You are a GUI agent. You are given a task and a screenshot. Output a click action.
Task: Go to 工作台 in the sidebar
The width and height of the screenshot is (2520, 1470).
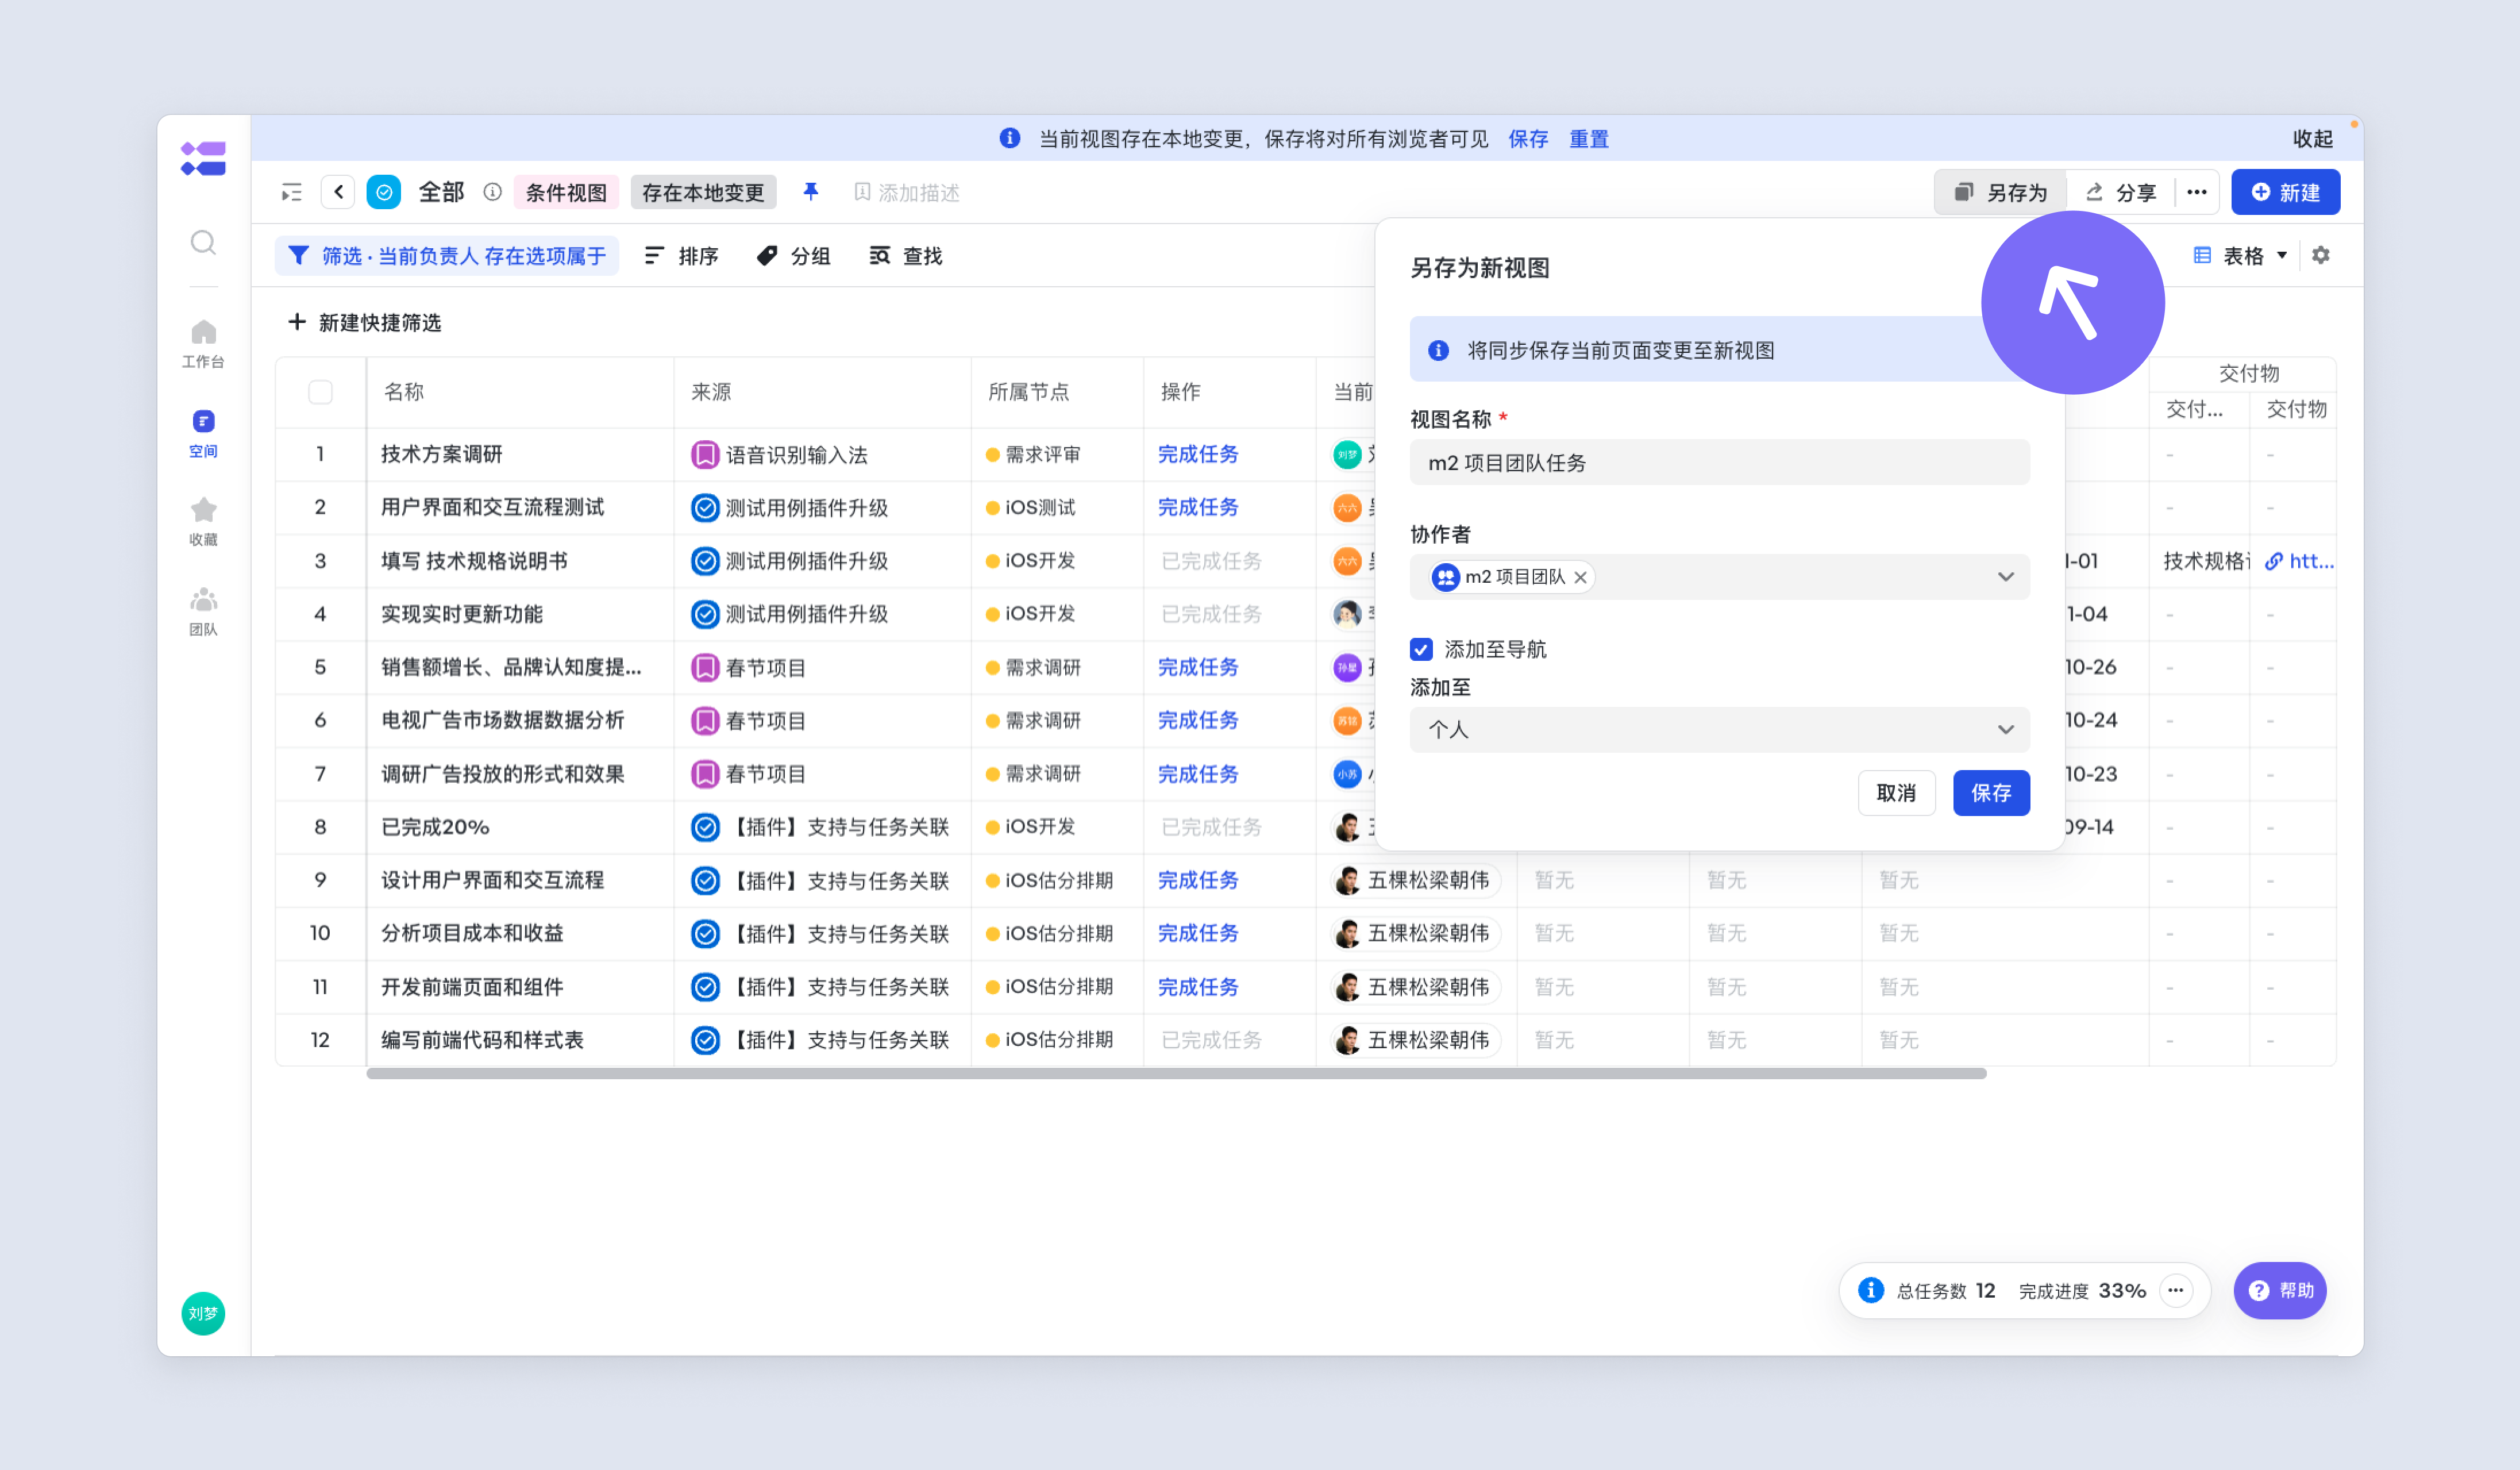(x=203, y=343)
